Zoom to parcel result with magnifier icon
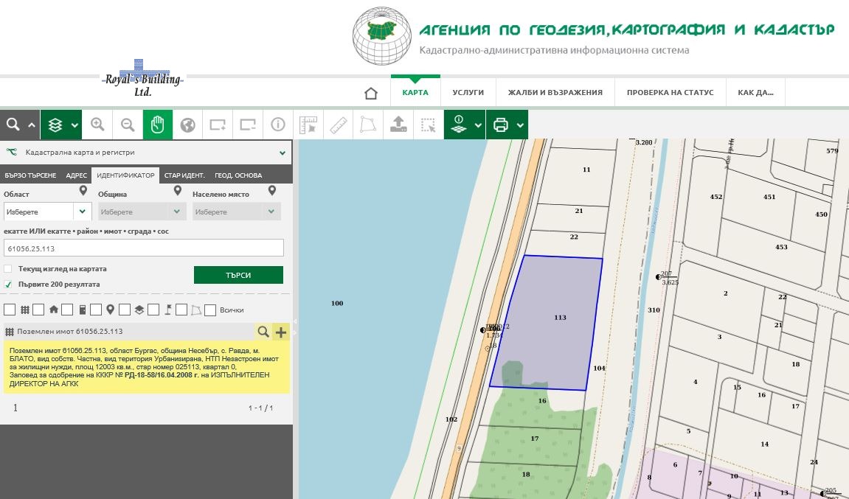This screenshot has width=849, height=499. [263, 332]
